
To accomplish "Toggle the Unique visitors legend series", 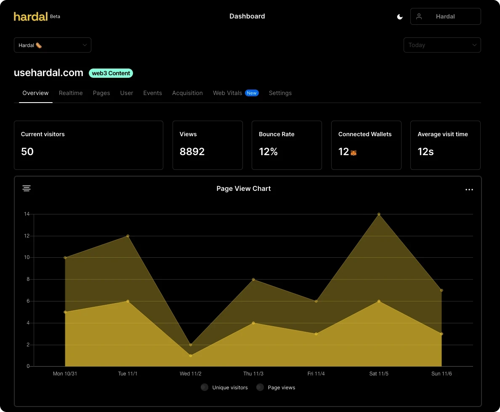I will (224, 388).
